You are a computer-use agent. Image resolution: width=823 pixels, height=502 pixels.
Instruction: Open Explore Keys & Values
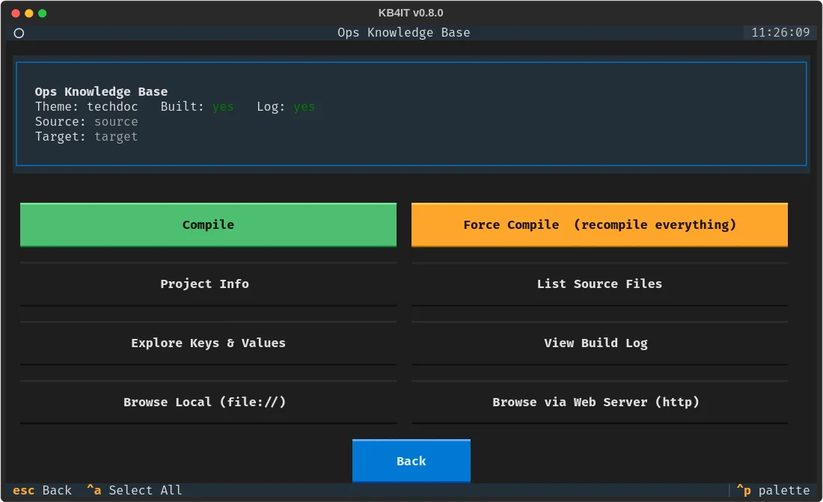209,343
